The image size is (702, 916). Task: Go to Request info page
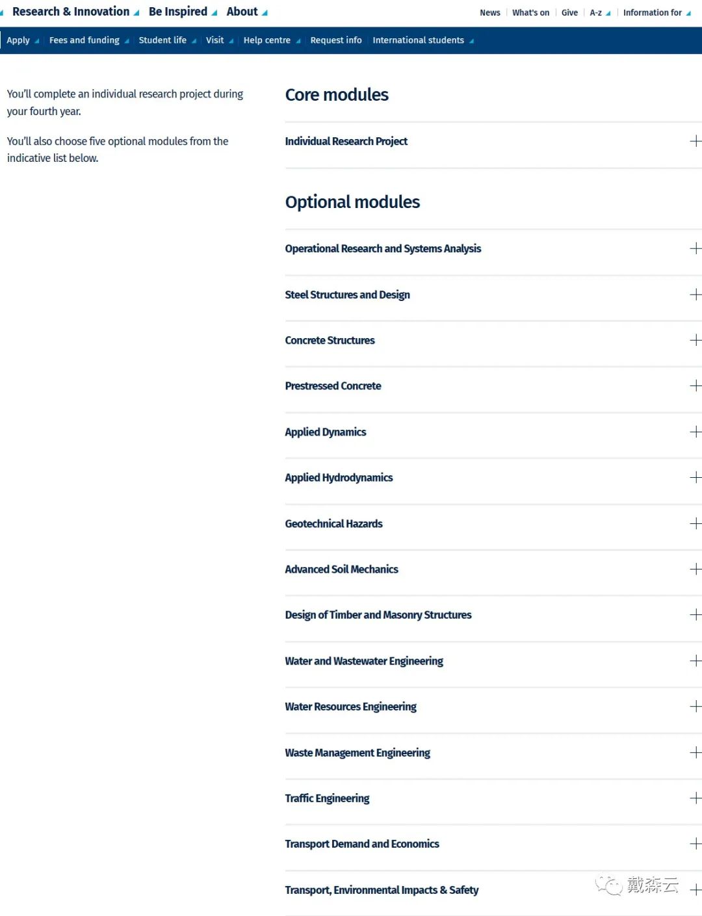click(336, 40)
